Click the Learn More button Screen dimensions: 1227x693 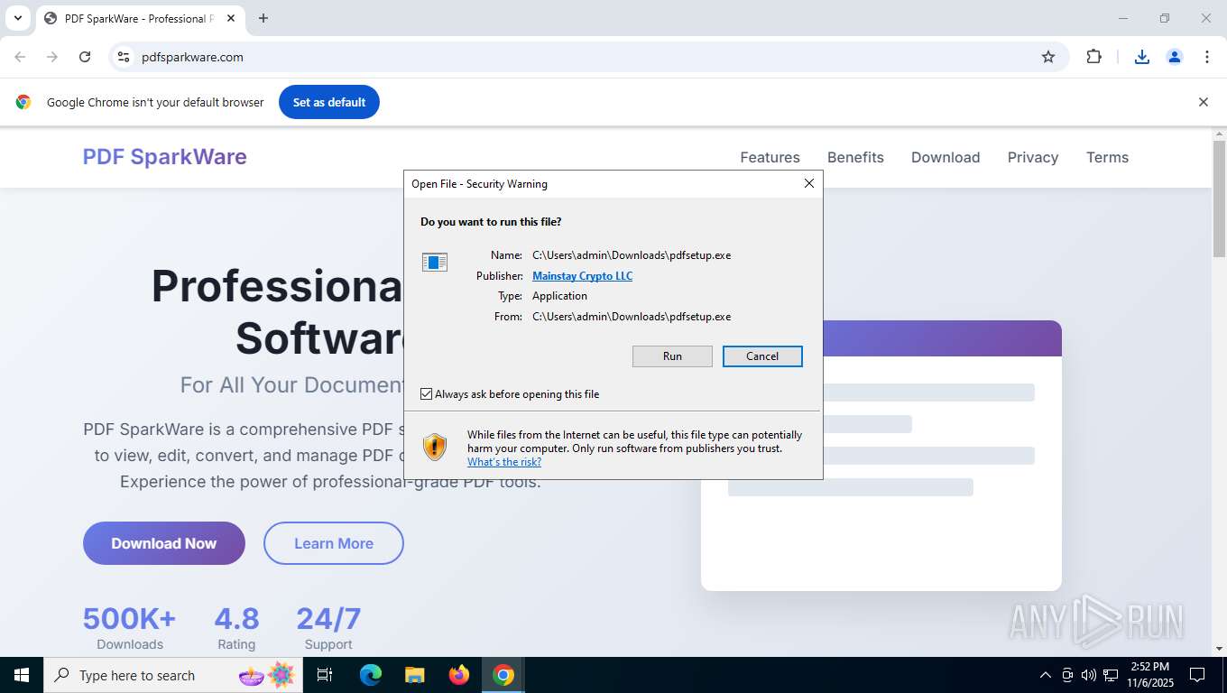pos(334,543)
